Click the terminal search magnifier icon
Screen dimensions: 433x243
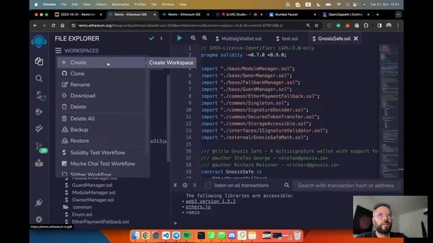click(x=287, y=186)
